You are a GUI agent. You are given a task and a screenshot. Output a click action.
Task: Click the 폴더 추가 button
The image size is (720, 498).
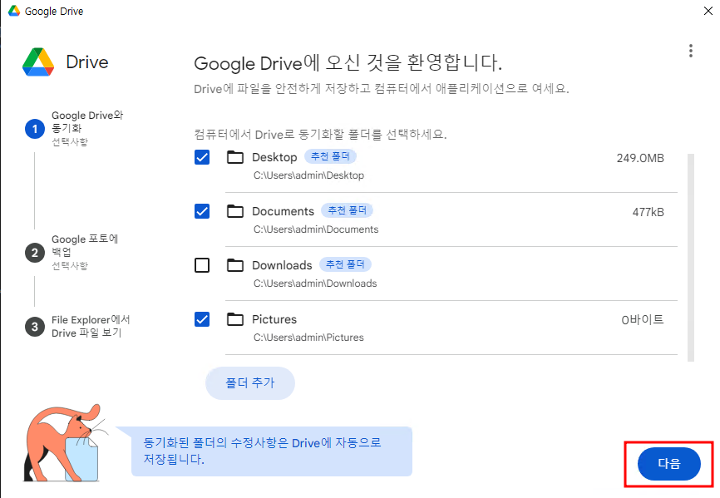249,383
